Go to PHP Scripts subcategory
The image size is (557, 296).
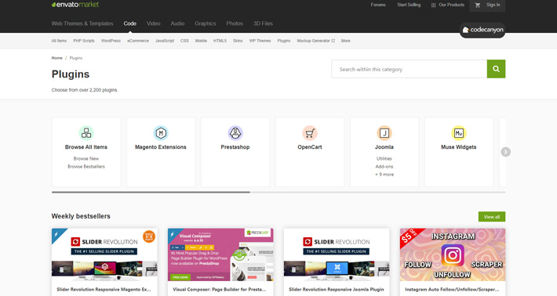(84, 41)
